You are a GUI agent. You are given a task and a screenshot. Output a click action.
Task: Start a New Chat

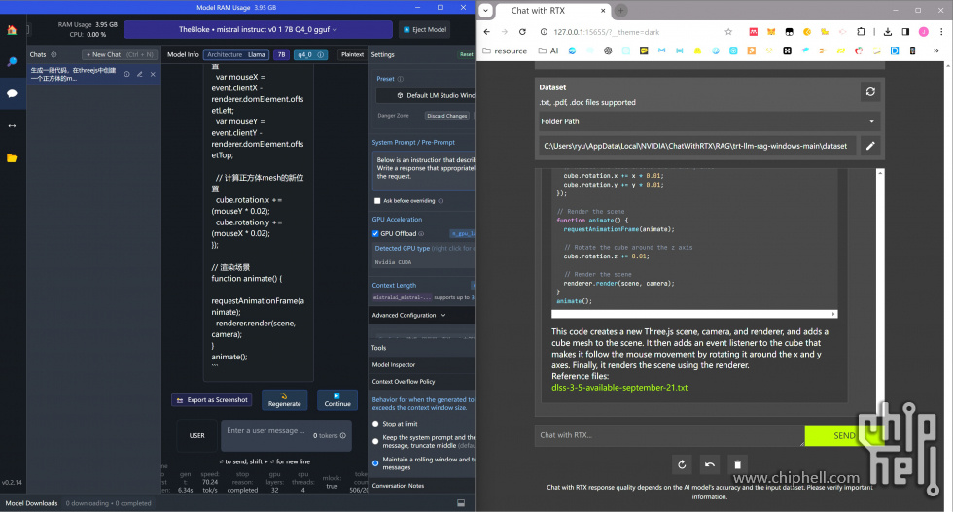tap(120, 54)
